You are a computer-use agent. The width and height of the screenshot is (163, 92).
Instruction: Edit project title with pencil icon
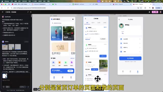[28, 12]
